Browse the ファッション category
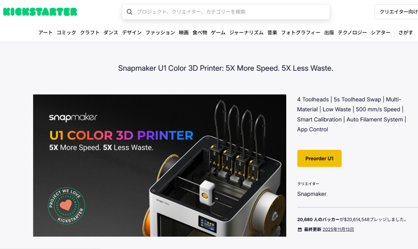 (x=160, y=33)
